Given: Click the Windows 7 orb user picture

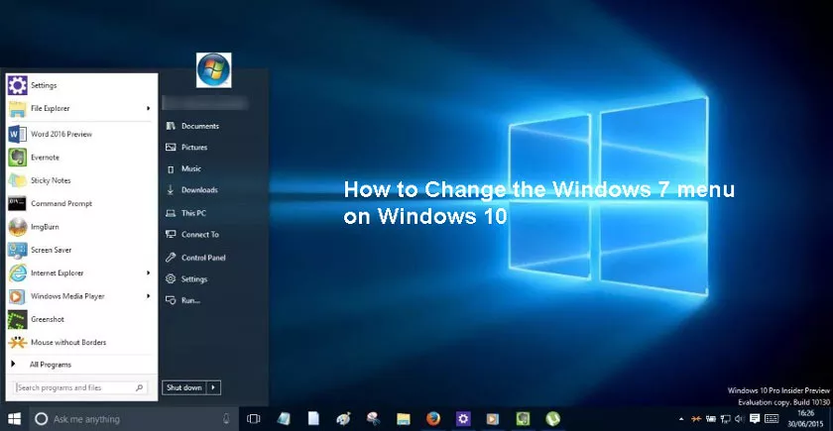Looking at the screenshot, I should 213,70.
